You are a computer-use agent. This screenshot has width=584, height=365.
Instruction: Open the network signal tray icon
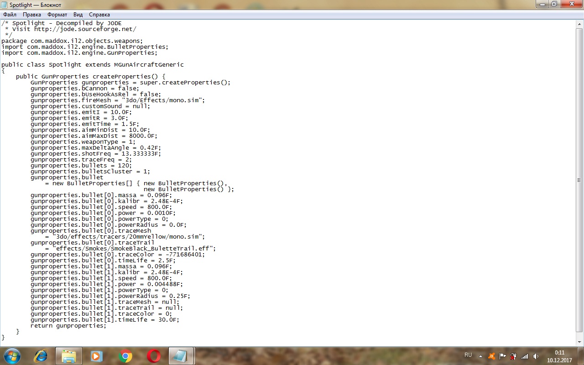click(x=525, y=356)
